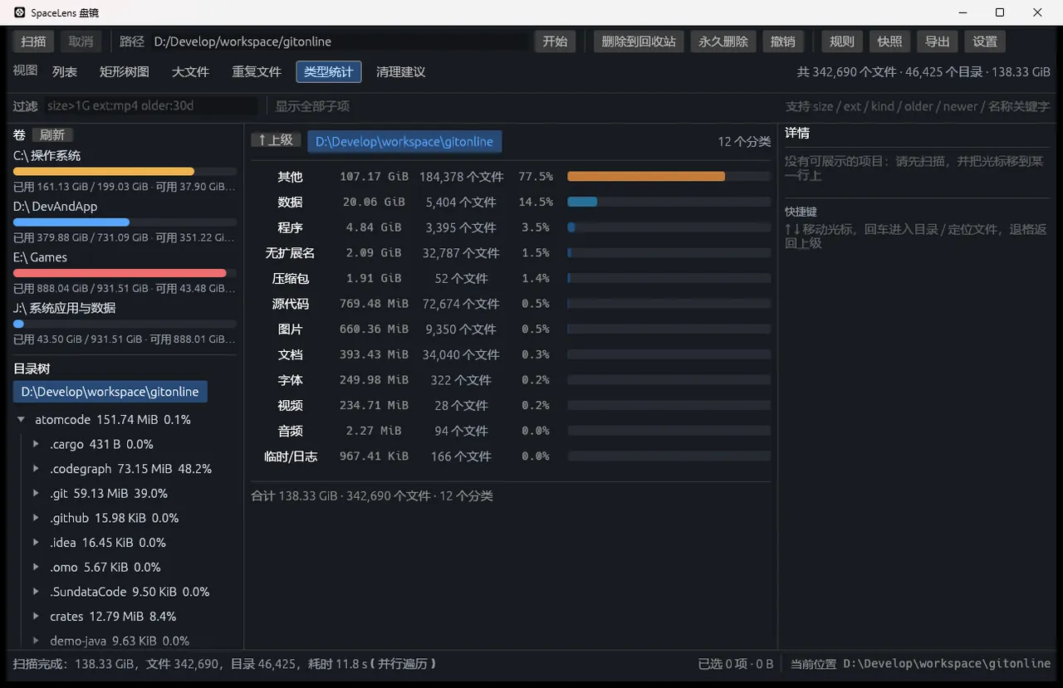The height and width of the screenshot is (688, 1063).
Task: Select the 压缩包 category row
Action: coord(511,279)
